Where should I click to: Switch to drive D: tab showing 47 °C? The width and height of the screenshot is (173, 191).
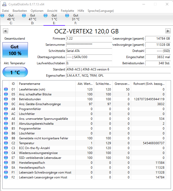click(33, 19)
